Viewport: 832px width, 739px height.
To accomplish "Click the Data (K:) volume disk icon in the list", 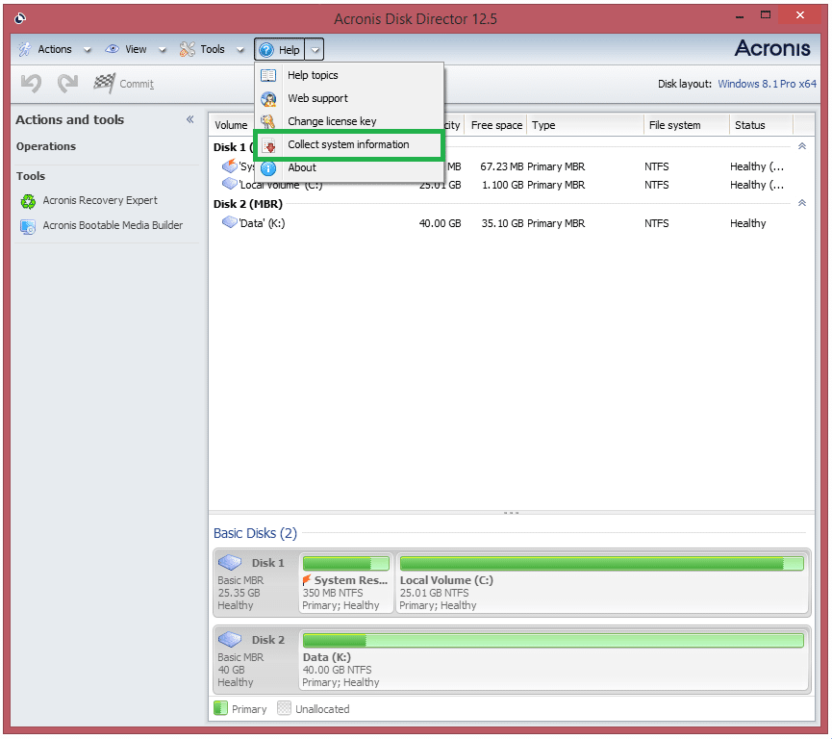I will pyautogui.click(x=230, y=222).
